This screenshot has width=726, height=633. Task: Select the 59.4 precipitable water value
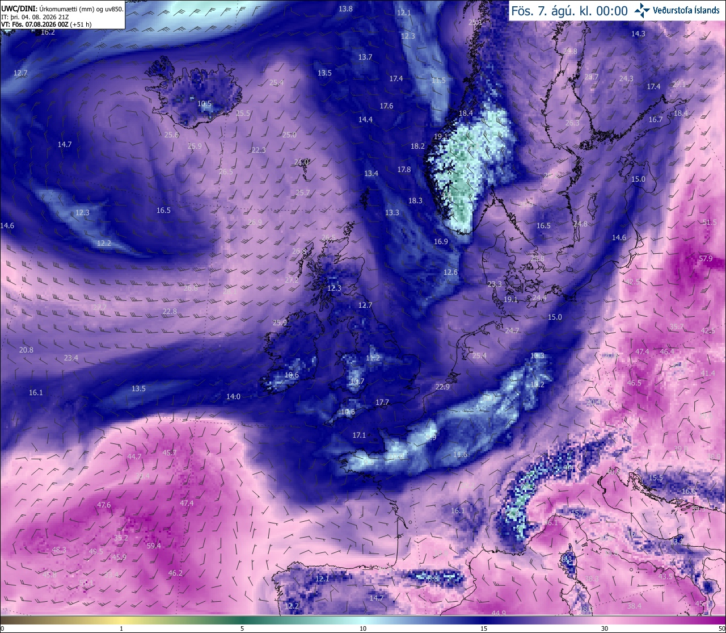pos(154,546)
